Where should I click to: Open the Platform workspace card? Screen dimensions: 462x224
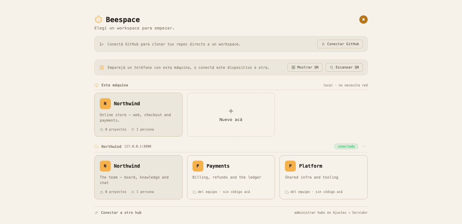tap(323, 177)
